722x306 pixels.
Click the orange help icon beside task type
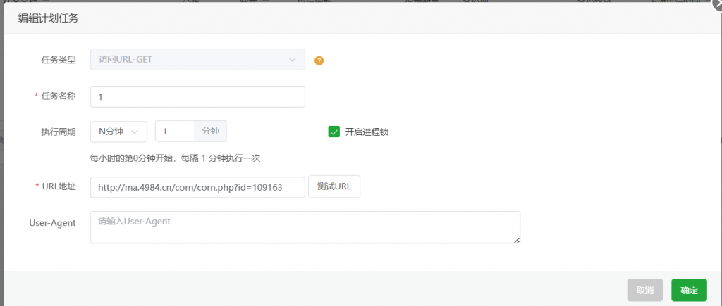(x=319, y=60)
